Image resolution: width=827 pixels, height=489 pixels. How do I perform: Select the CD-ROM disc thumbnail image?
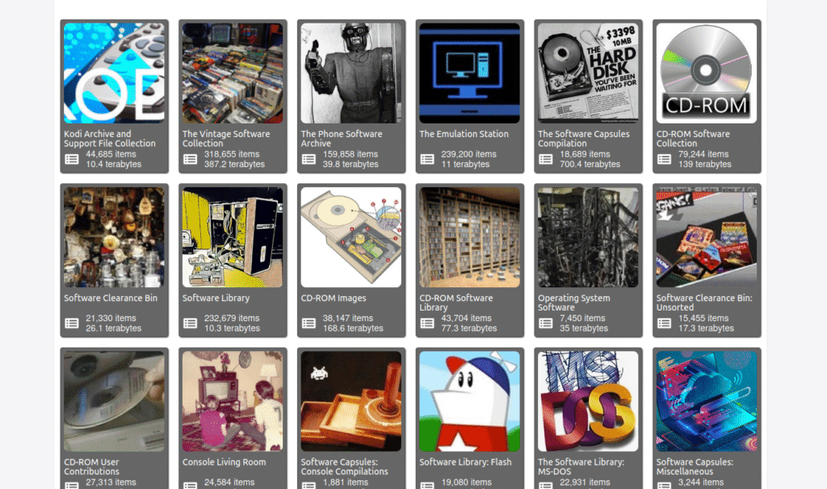(x=707, y=73)
